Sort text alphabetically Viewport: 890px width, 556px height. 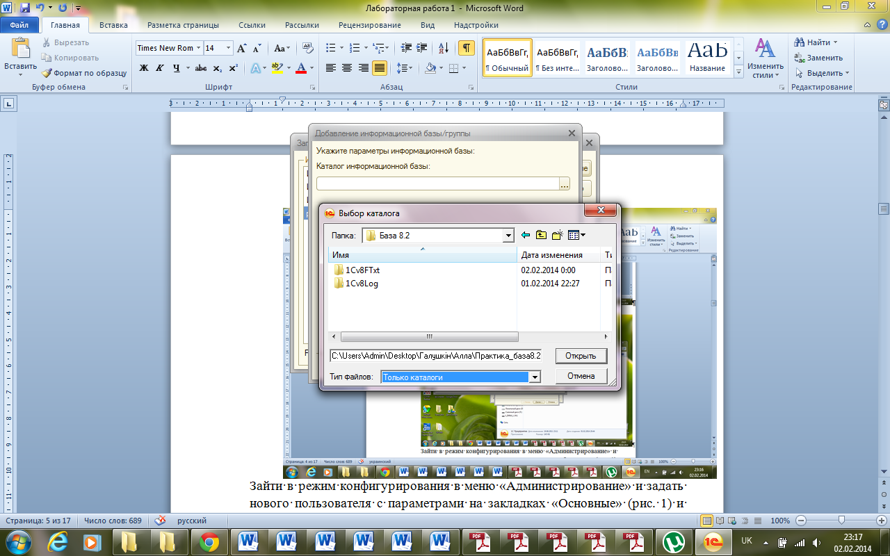(x=442, y=48)
